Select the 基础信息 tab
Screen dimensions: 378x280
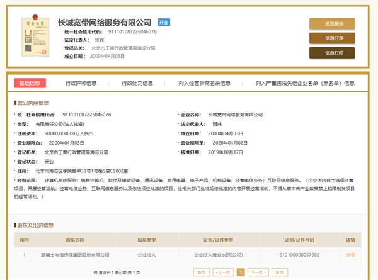pyautogui.click(x=30, y=83)
